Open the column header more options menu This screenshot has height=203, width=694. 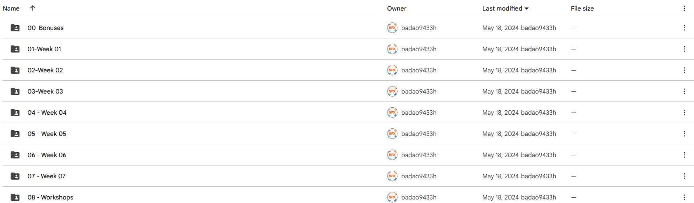[684, 8]
